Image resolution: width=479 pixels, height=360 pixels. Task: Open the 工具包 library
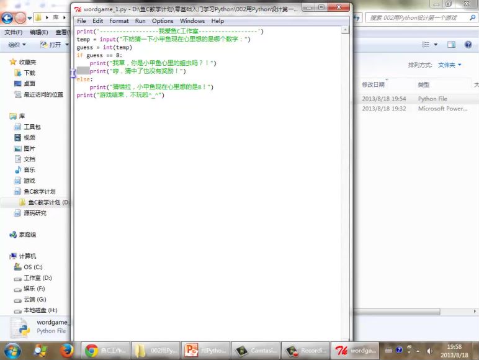pos(32,127)
